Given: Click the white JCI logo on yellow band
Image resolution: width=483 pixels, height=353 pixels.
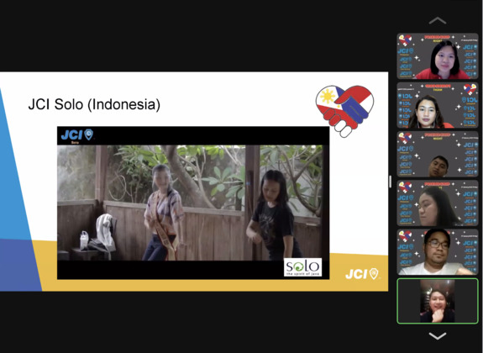Looking at the screenshot, I should [x=362, y=274].
